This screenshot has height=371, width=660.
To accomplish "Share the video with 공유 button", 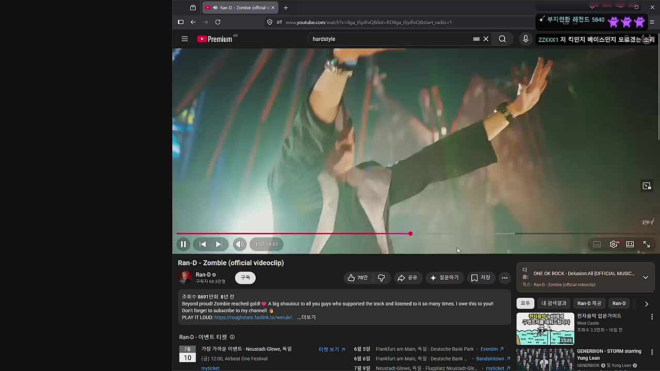I will click(x=407, y=278).
